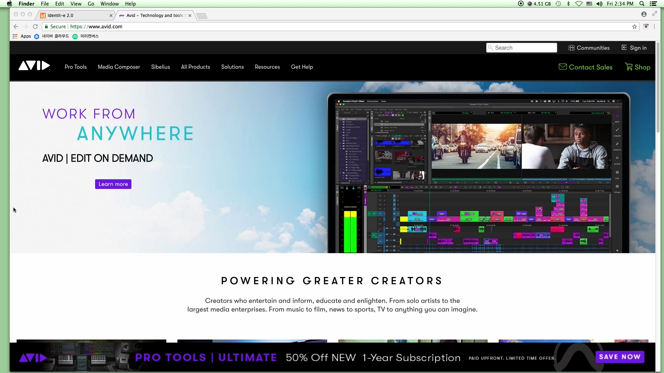Click the Time Machine icon in the menu bar
Viewport: 664px width, 373px height.
pyautogui.click(x=558, y=4)
